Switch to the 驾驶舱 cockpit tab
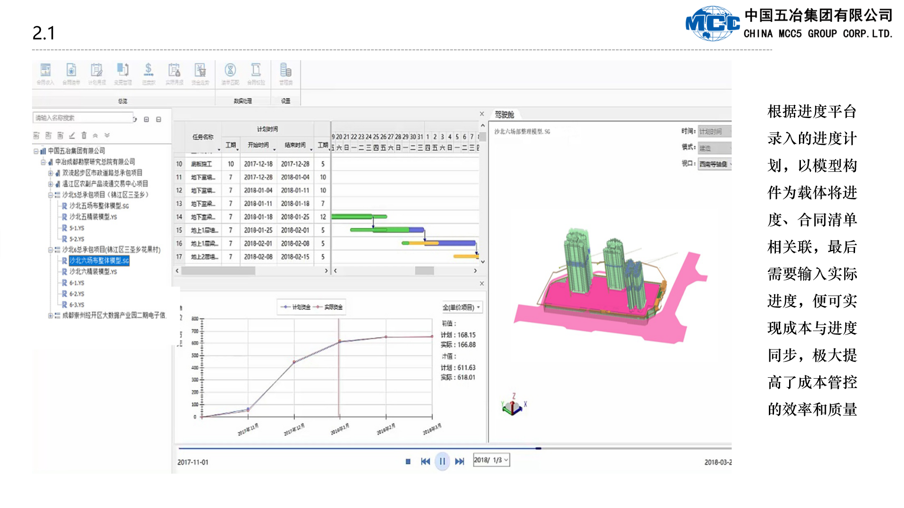The width and height of the screenshot is (904, 508). pyautogui.click(x=504, y=115)
